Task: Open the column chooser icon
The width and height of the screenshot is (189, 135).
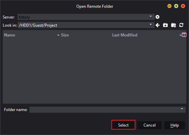Action: pyautogui.click(x=184, y=35)
